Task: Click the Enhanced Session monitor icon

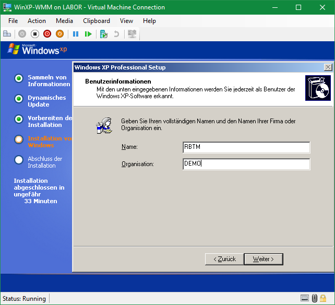Action: click(132, 34)
